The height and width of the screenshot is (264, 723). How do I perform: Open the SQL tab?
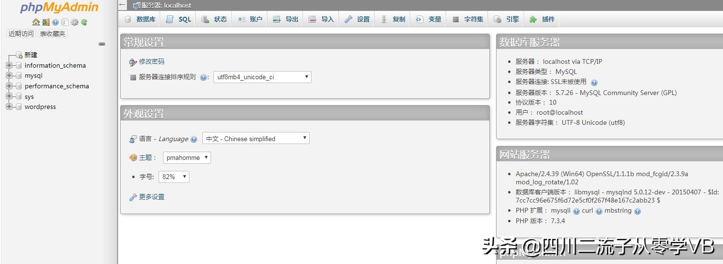pyautogui.click(x=178, y=19)
